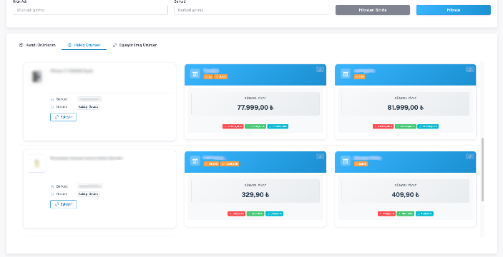Click first orange badge on the 329,90 ₺ card

point(211,164)
